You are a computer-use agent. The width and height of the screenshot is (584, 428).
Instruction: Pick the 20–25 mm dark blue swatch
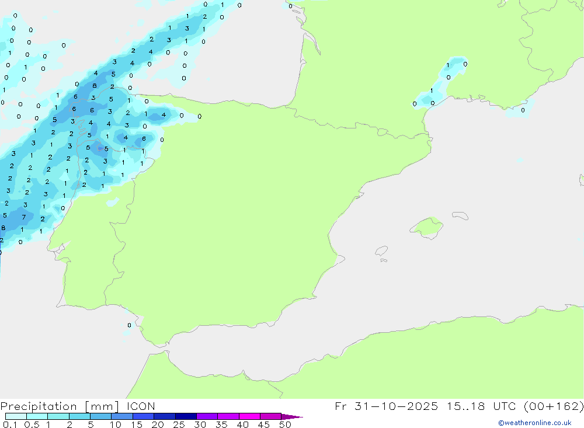point(164,416)
